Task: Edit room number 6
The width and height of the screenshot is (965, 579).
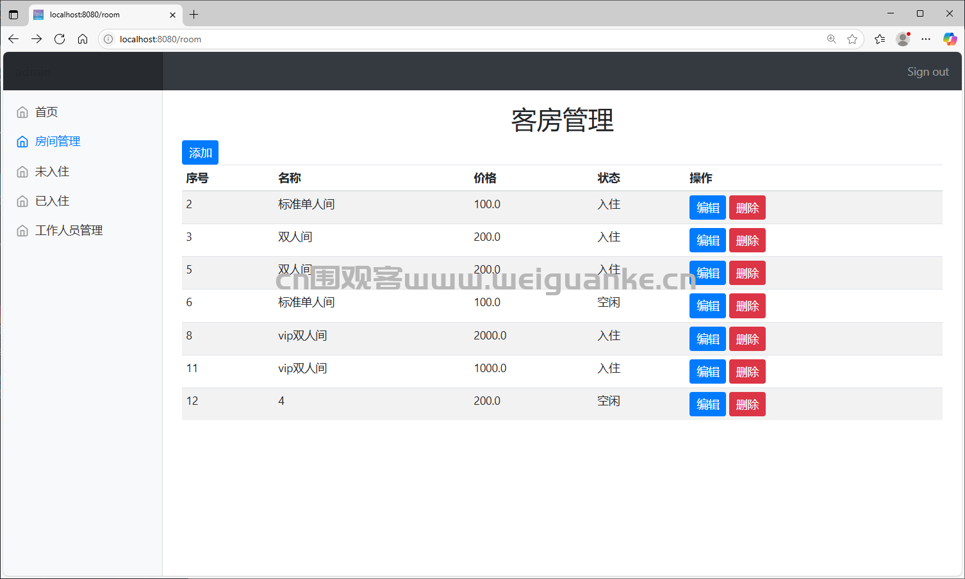Action: point(707,306)
